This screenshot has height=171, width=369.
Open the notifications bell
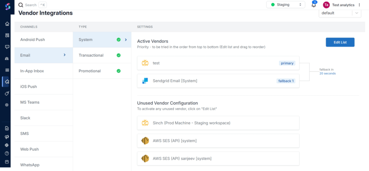pos(314,5)
